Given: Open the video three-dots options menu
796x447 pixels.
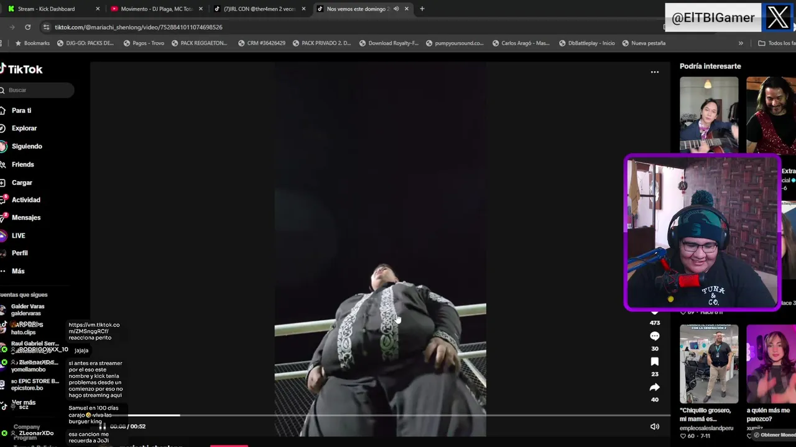Looking at the screenshot, I should point(654,72).
